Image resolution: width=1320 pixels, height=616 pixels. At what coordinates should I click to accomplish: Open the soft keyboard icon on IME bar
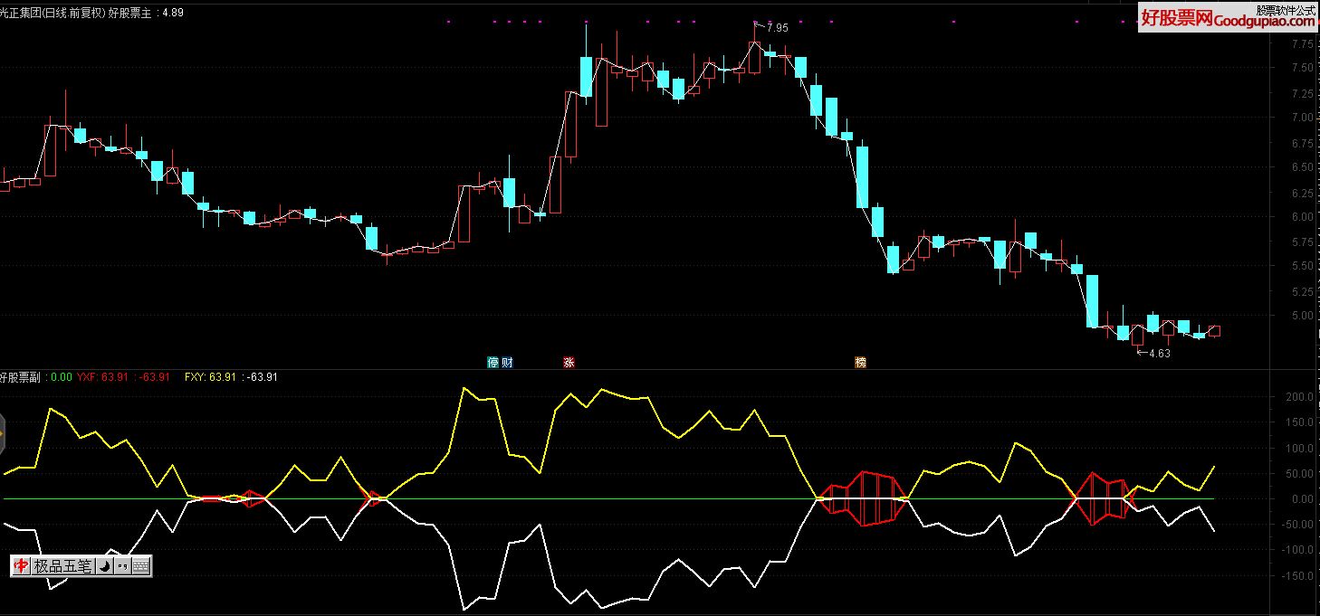tap(140, 566)
